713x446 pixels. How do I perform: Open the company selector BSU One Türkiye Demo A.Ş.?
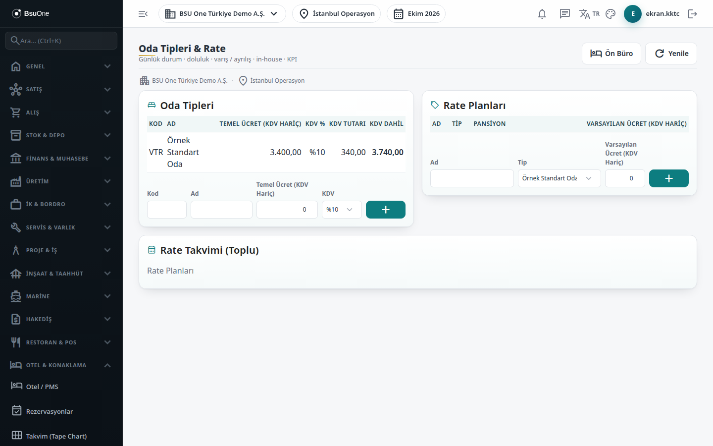(222, 14)
